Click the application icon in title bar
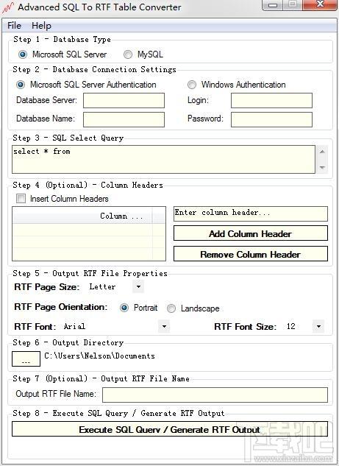 7,7
